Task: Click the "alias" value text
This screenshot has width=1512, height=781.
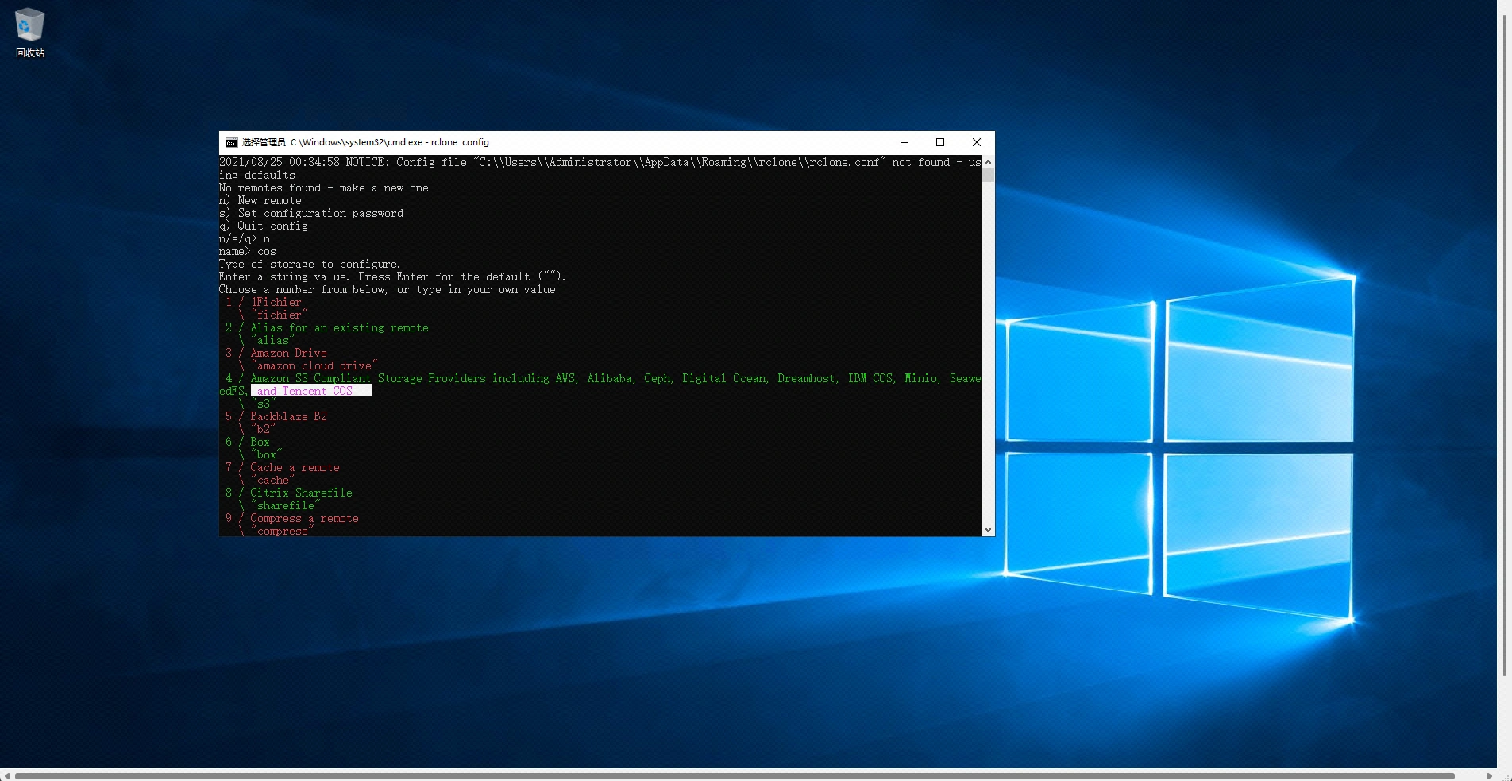Action: [x=273, y=340]
